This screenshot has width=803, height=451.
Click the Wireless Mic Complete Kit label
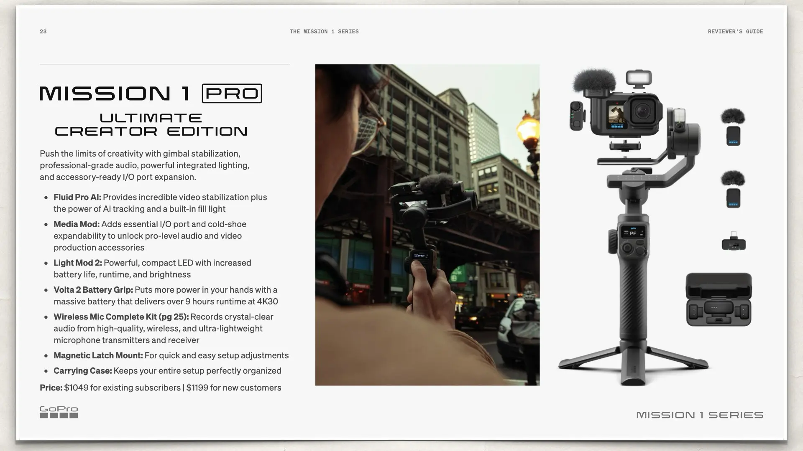pos(121,317)
